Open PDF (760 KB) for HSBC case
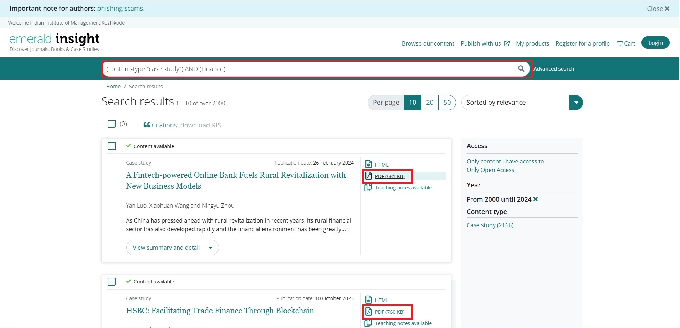680x328 pixels. coord(389,312)
